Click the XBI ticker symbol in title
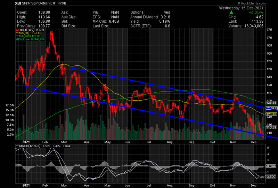 19,3
